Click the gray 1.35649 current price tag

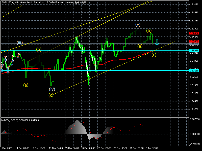coord(194,44)
